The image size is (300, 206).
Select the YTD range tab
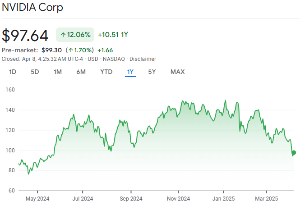(x=106, y=72)
